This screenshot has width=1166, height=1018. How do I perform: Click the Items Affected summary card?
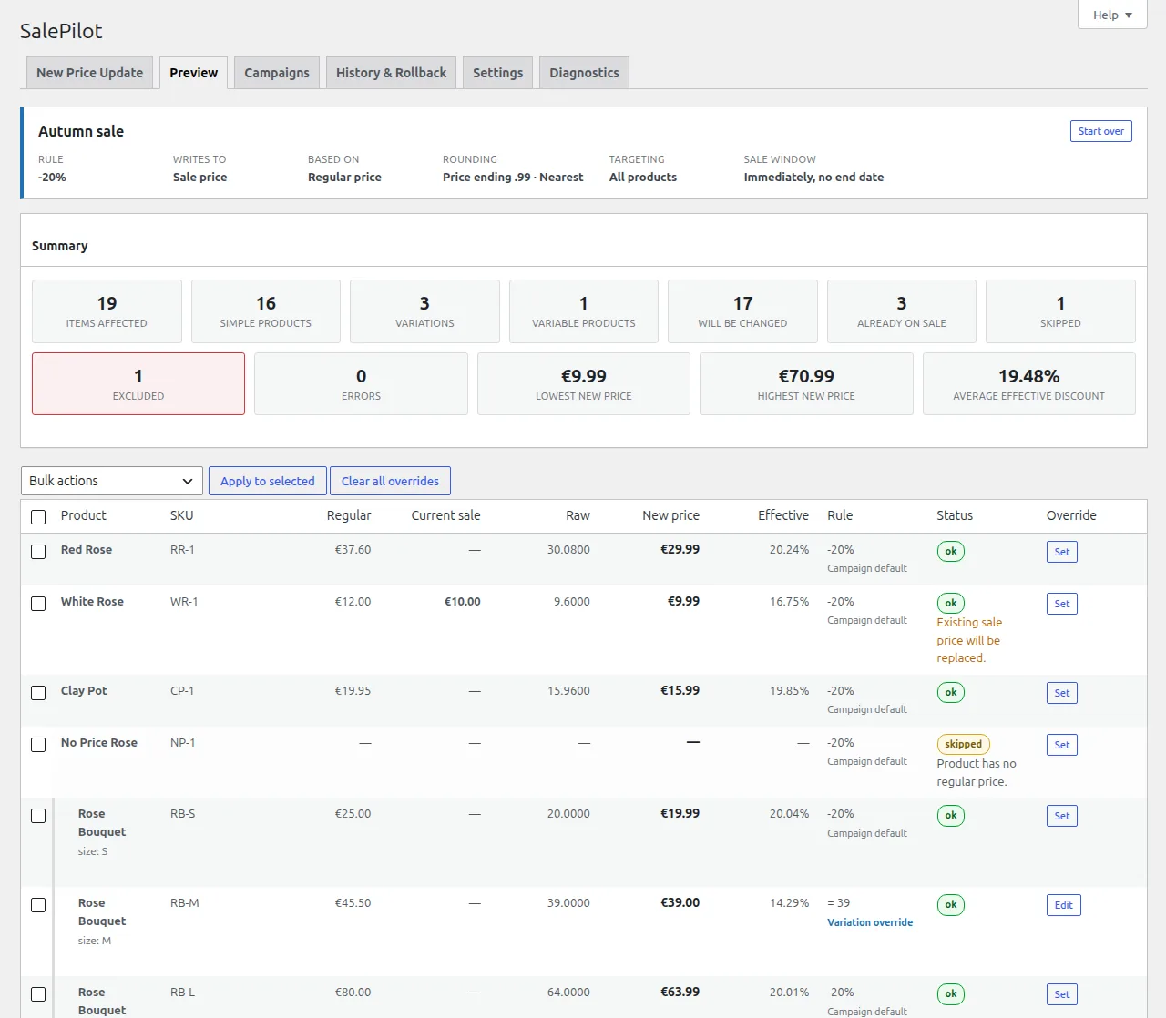107,311
